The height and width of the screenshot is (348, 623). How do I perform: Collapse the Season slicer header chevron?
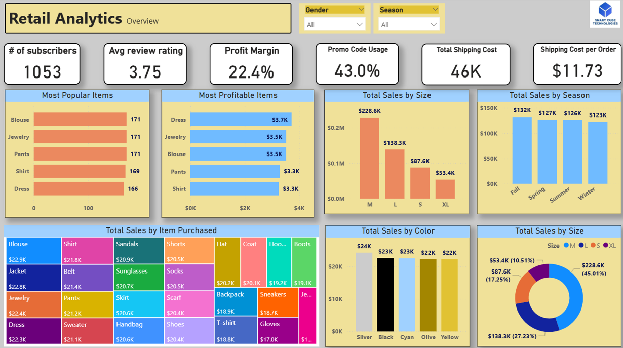435,10
